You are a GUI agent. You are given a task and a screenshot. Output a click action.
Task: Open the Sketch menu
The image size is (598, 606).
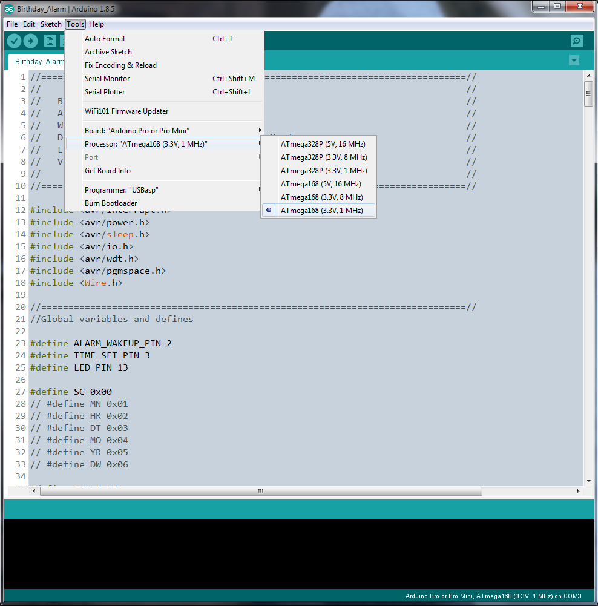point(51,24)
